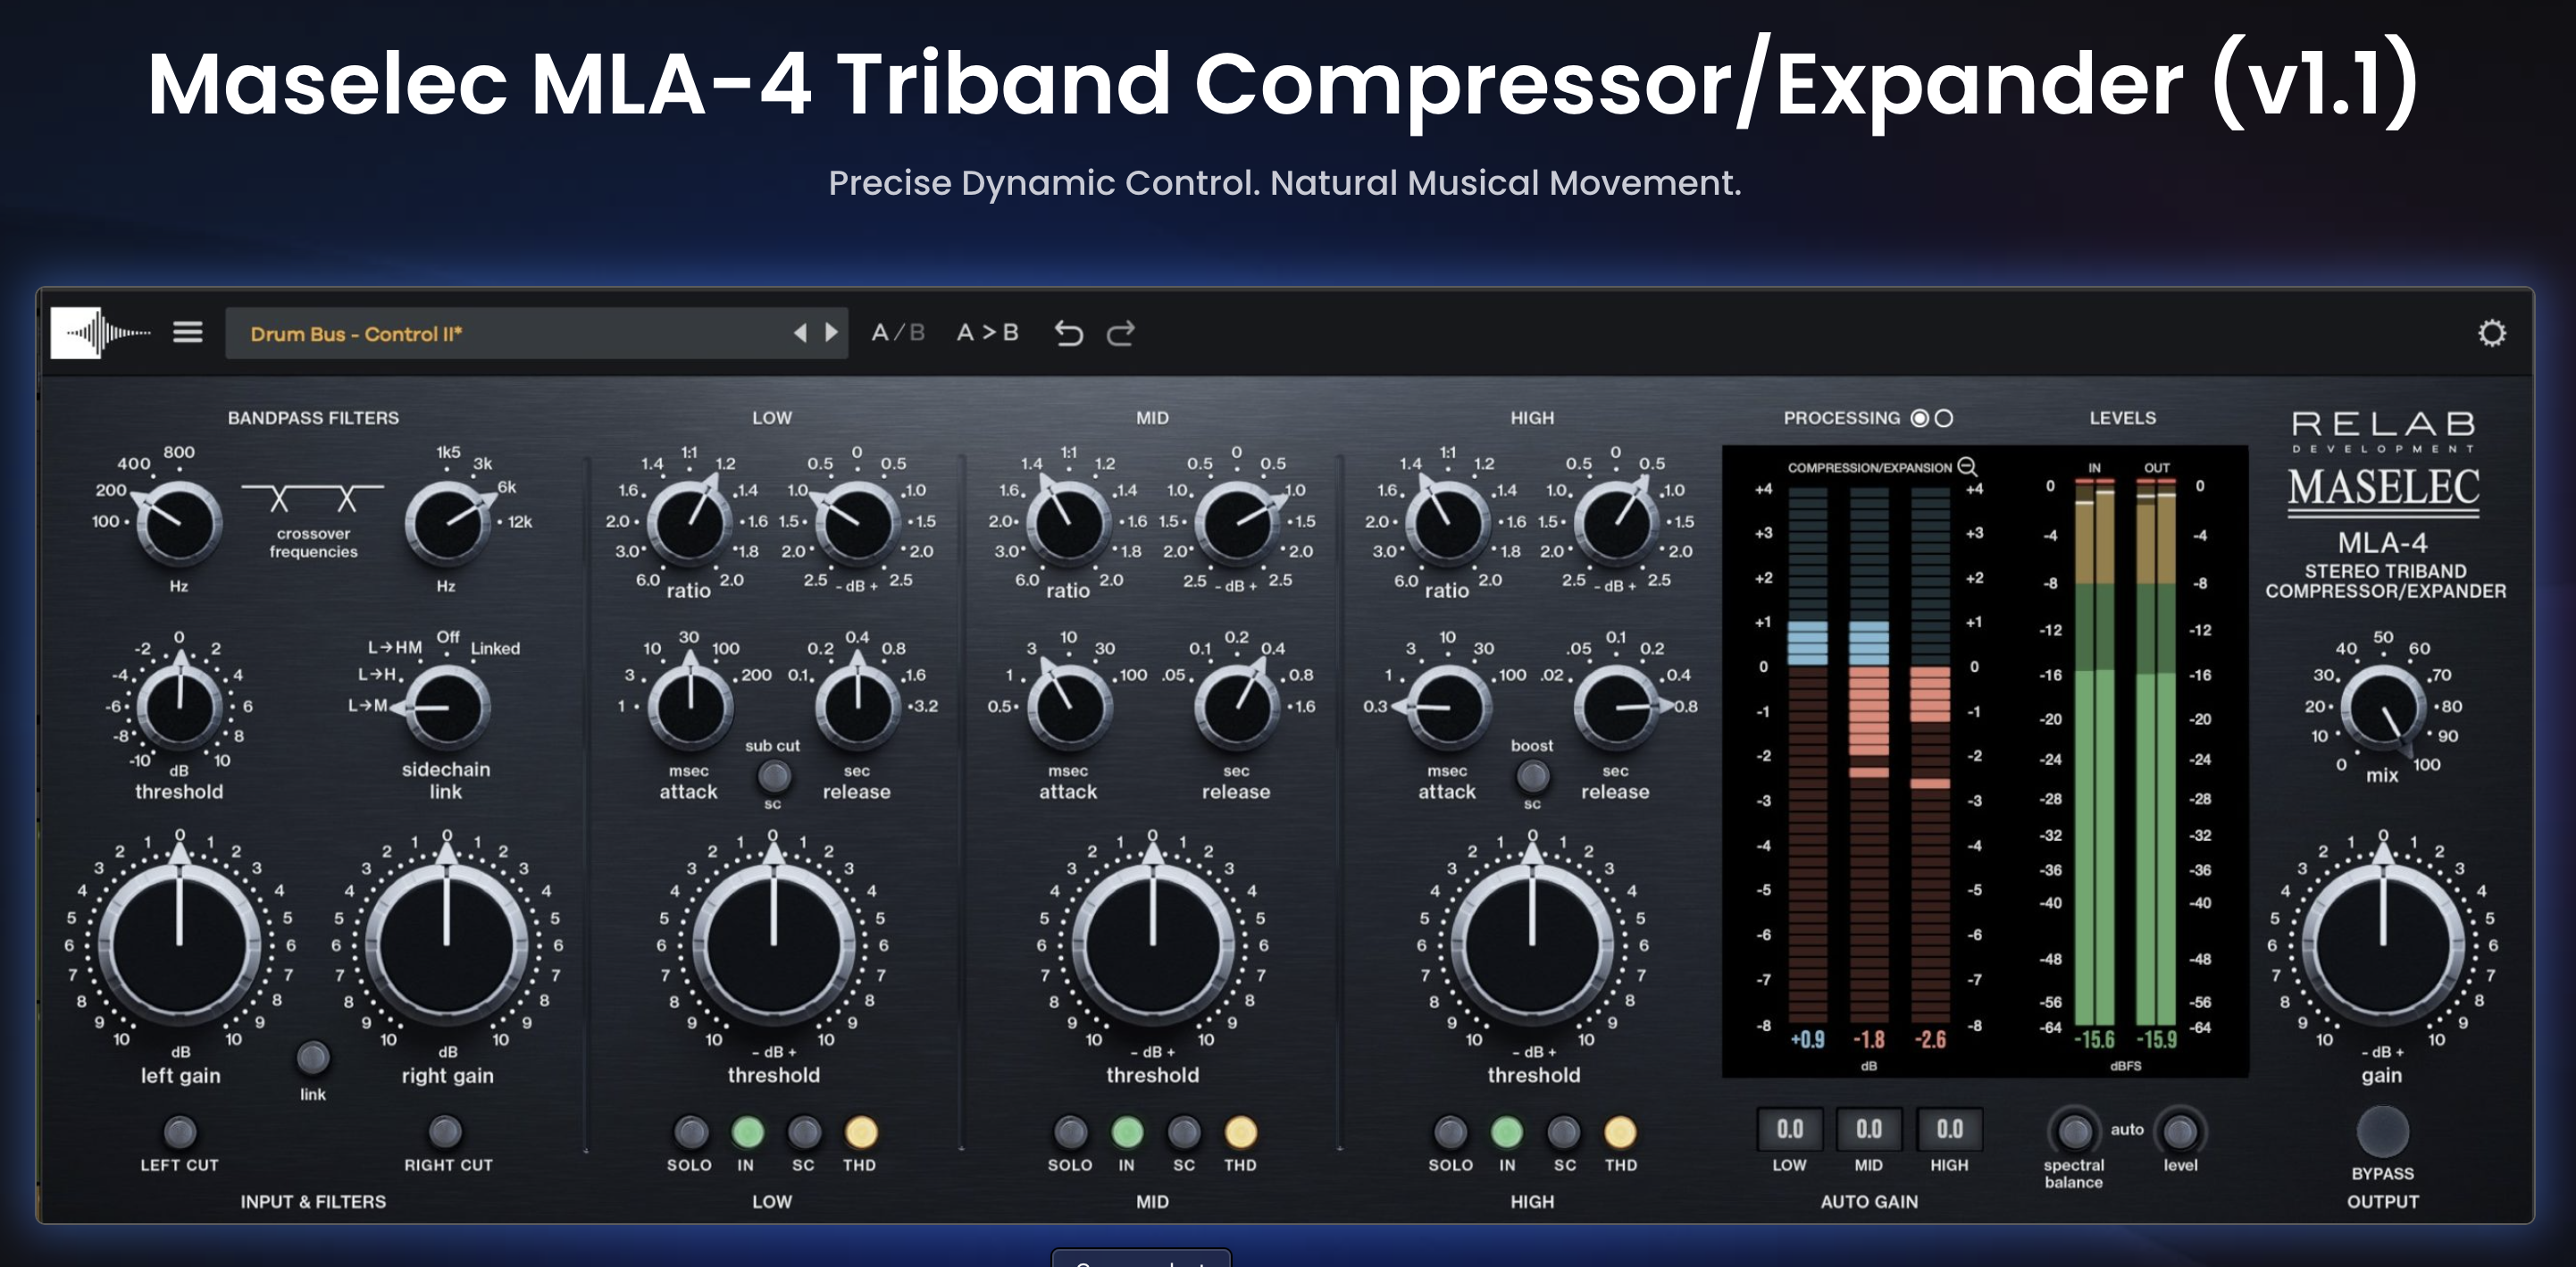
Task: Copy A to B with the A>B button
Action: (987, 333)
